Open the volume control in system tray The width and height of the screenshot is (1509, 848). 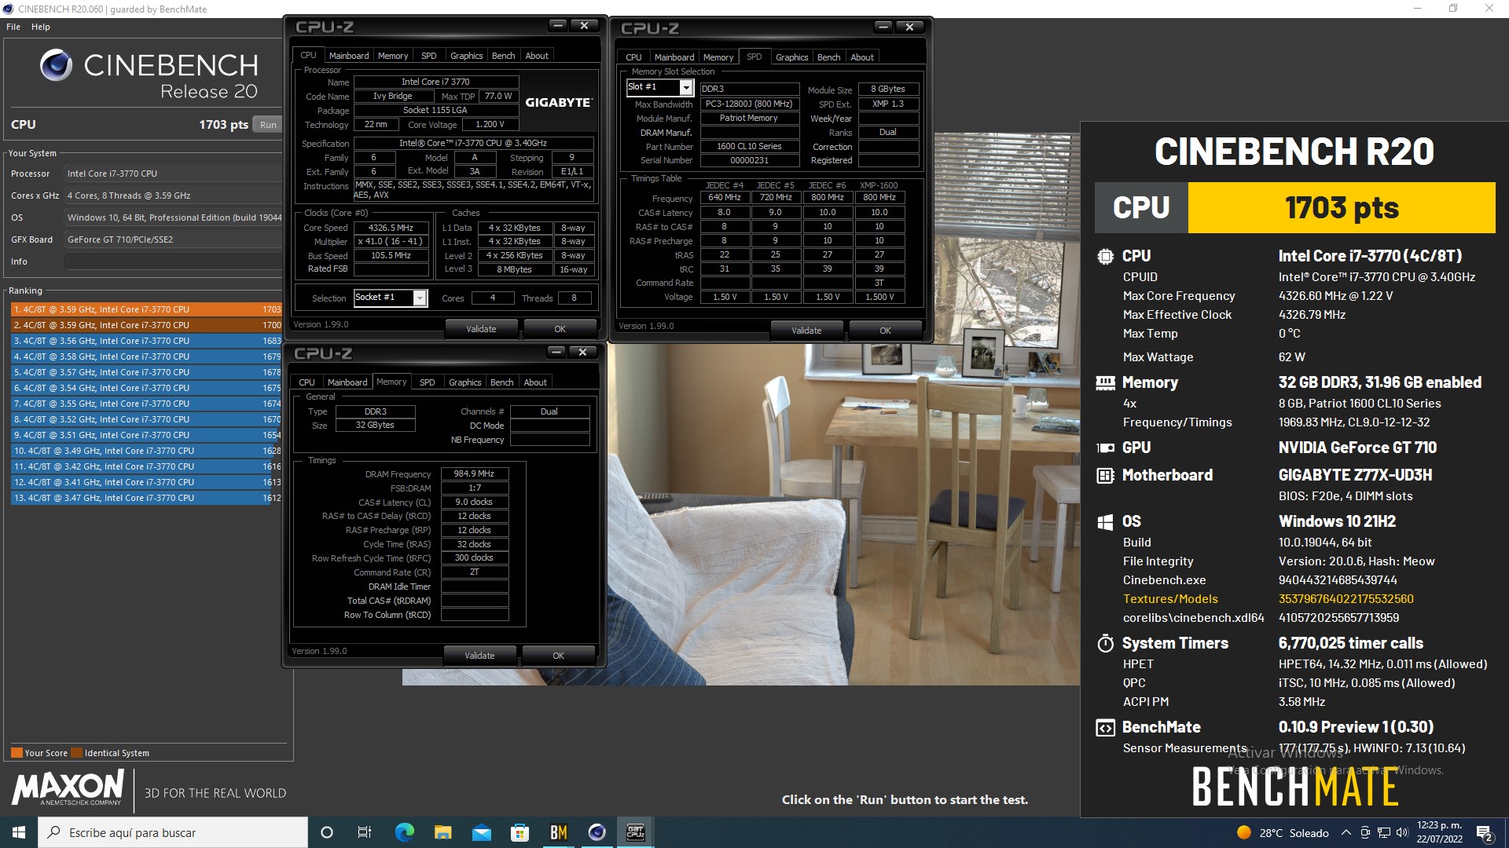1401,832
